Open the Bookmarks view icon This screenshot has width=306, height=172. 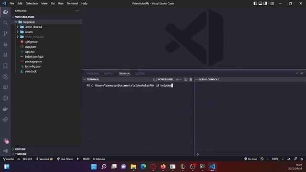click(5, 66)
